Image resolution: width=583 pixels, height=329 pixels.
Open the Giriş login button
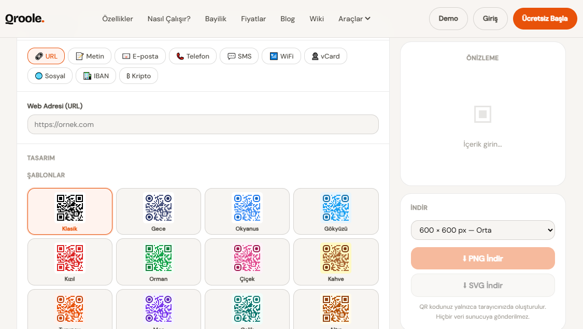click(490, 19)
